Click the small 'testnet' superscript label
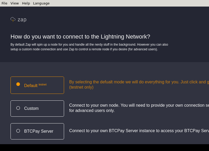 pos(43,84)
